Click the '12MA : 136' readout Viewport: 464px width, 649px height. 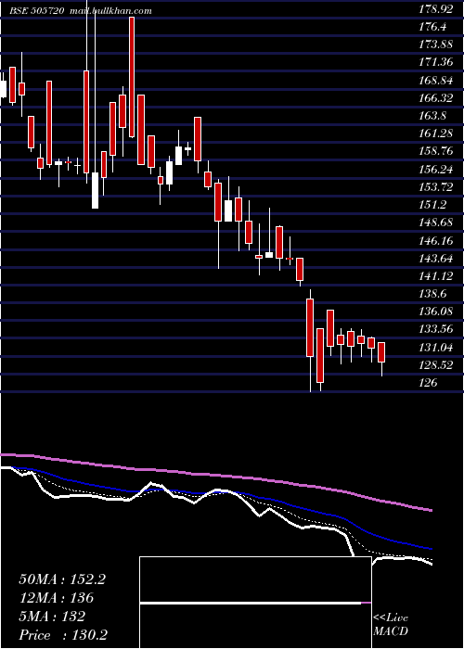click(x=57, y=598)
